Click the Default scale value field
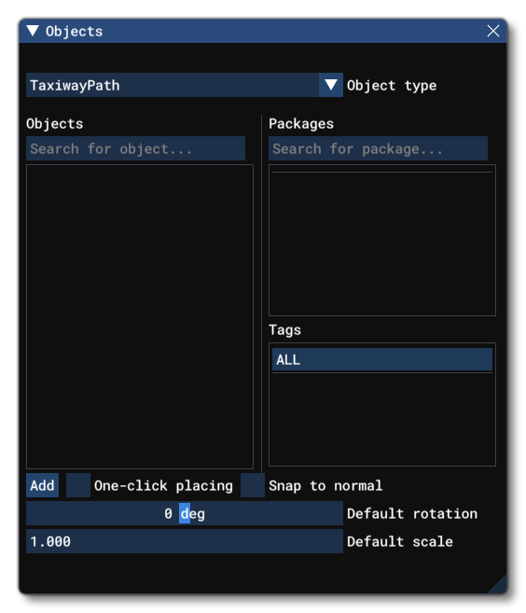Screen dimensions: 526x613 pyautogui.click(x=185, y=541)
